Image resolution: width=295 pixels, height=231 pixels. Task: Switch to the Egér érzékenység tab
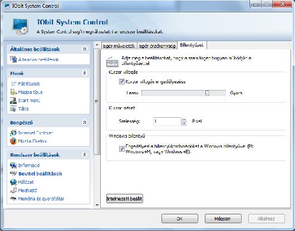[x=158, y=46]
